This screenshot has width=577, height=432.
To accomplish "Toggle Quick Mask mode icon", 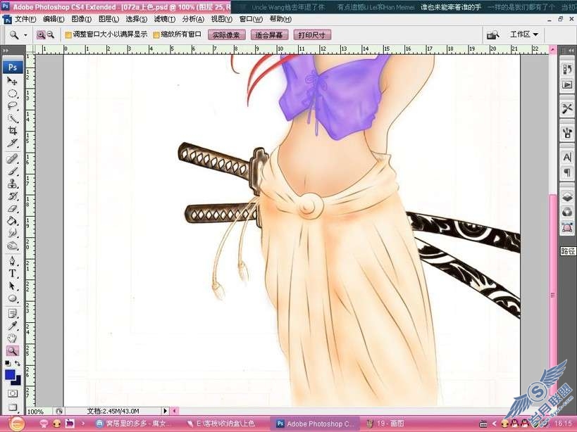I will [x=13, y=394].
